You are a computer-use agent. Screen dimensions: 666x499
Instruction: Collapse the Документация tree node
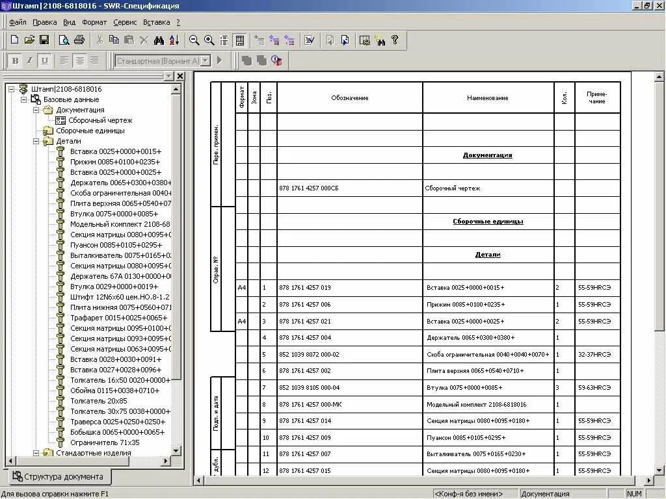point(36,110)
